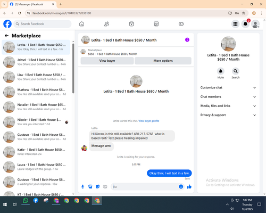Open the account profile avatar menu
The width and height of the screenshot is (266, 213).
click(x=255, y=24)
